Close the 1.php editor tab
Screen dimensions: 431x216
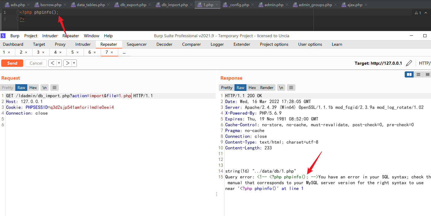tap(216, 5)
